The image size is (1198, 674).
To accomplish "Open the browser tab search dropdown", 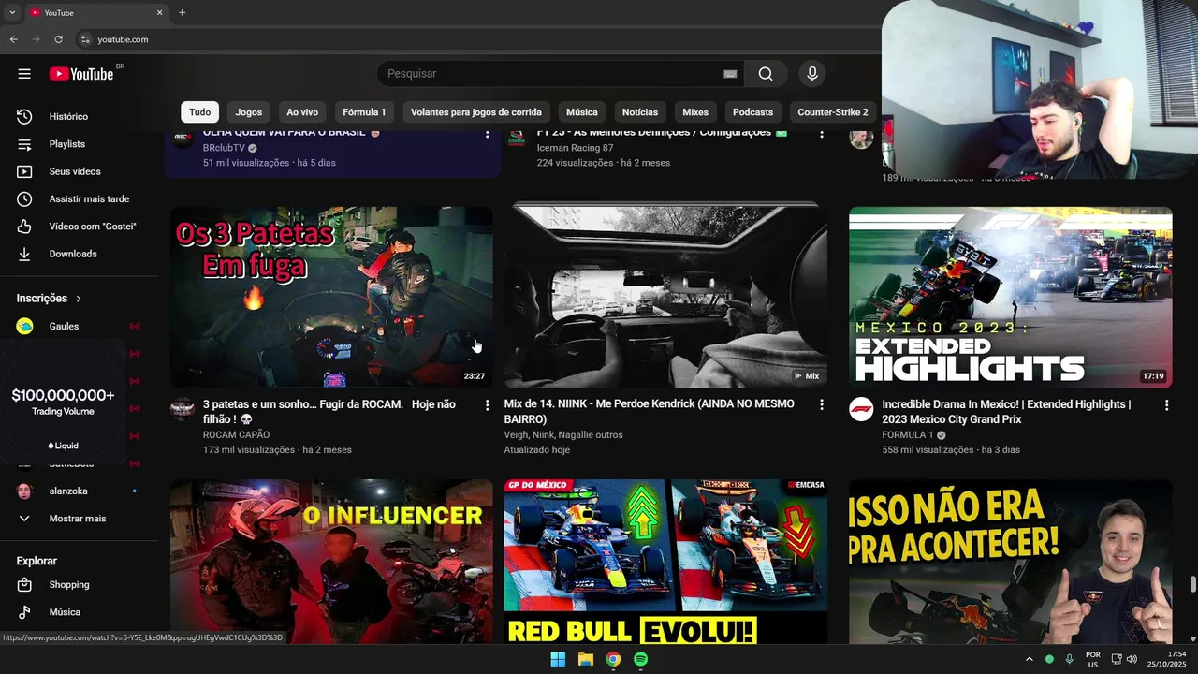I will coord(12,12).
